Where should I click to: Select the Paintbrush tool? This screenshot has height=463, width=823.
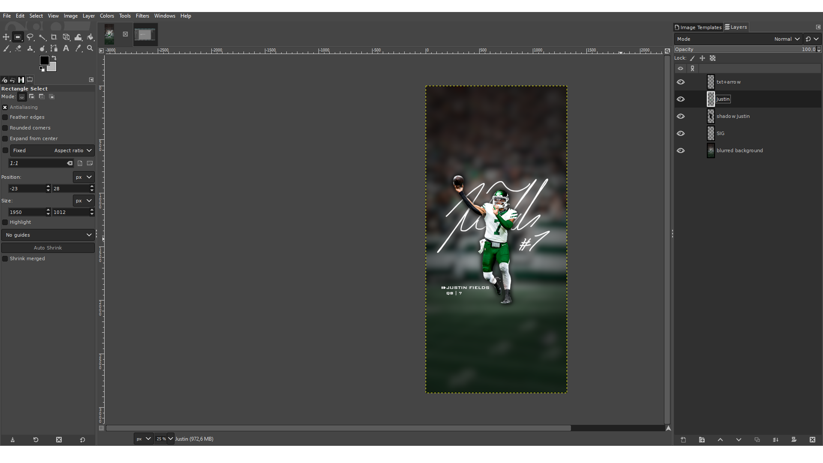pos(6,48)
